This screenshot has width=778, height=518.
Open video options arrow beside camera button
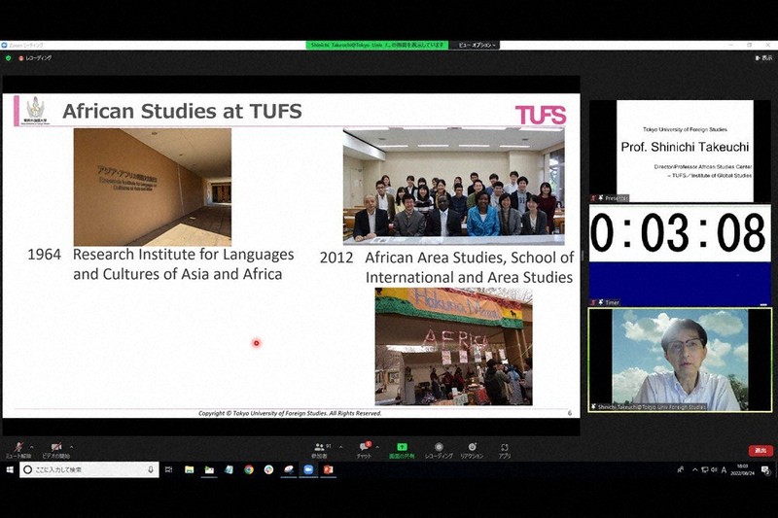pyautogui.click(x=71, y=447)
